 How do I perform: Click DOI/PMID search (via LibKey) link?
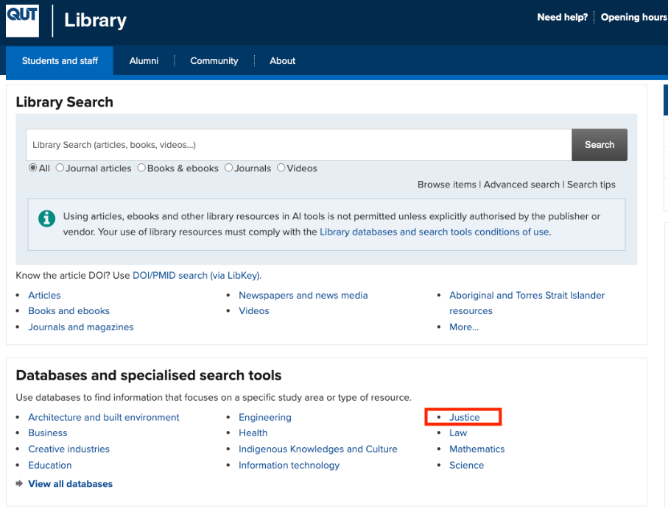click(x=197, y=276)
